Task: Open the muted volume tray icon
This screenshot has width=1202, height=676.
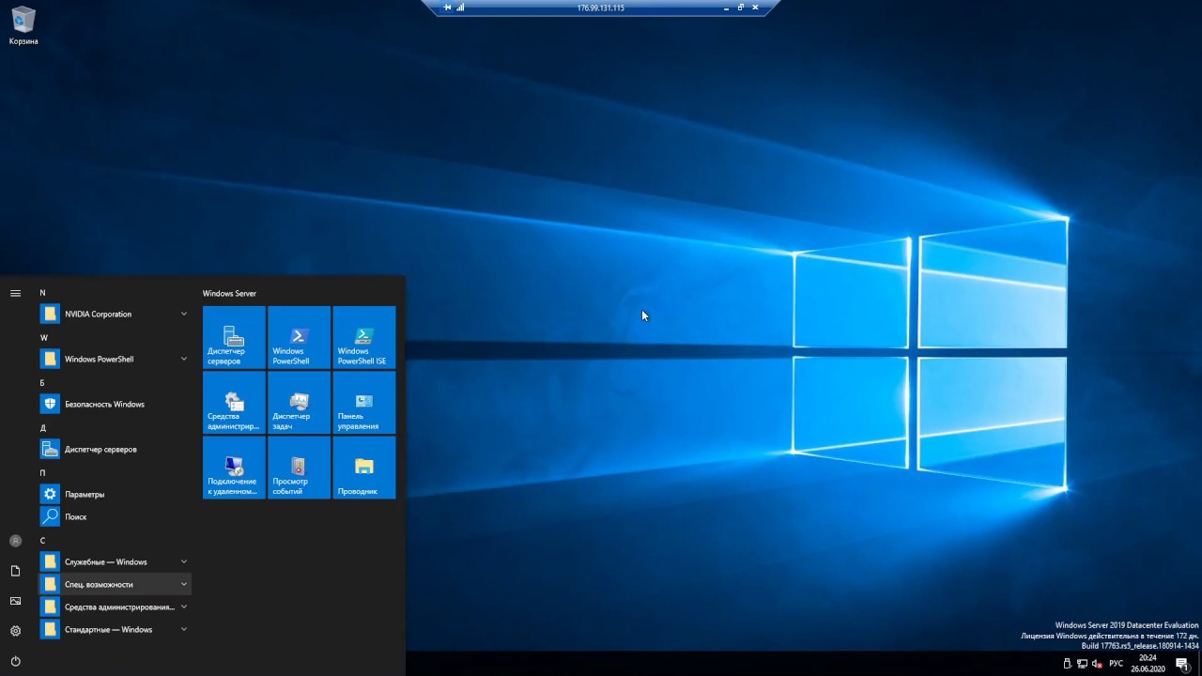Action: (x=1096, y=664)
